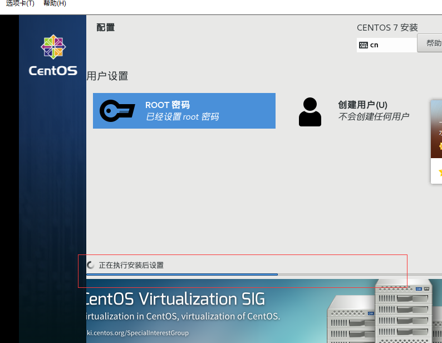The width and height of the screenshot is (442, 343).
Task: Click the CentOS logo in the sidebar
Action: click(x=53, y=55)
